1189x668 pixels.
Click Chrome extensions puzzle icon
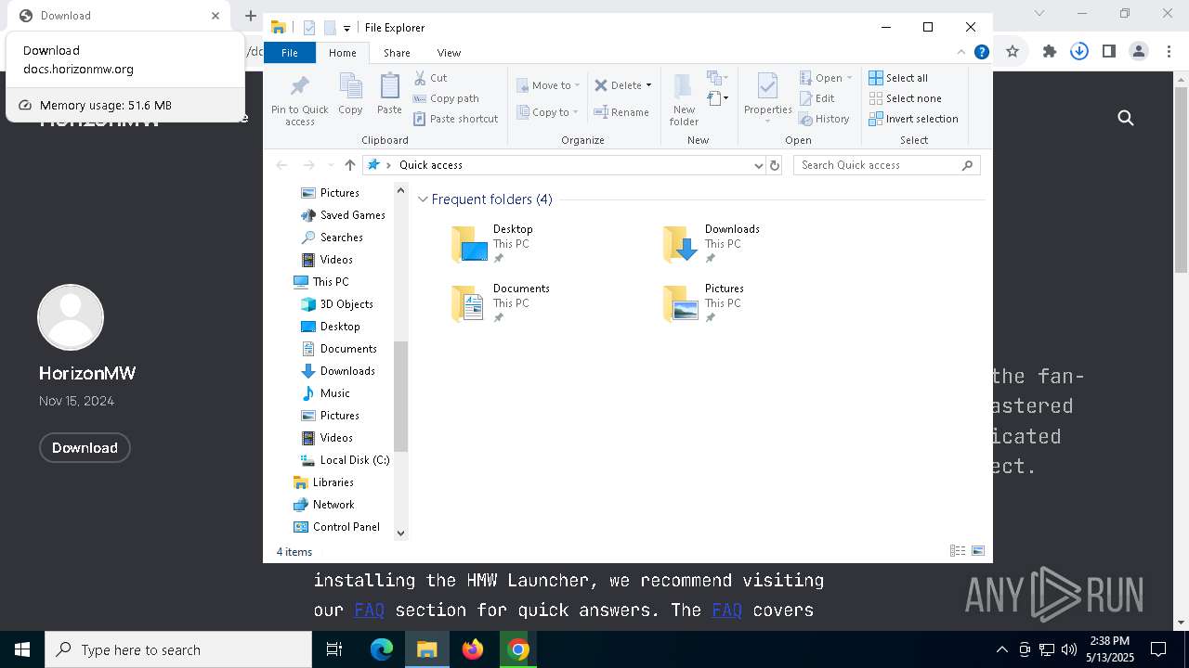(1050, 52)
